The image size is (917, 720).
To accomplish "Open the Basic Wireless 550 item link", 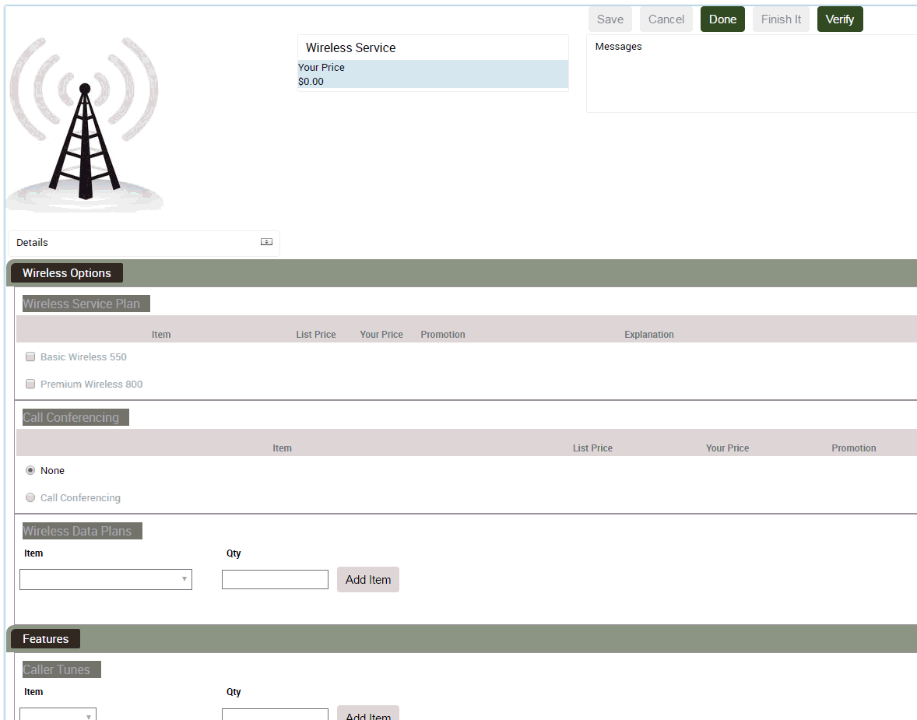I will point(83,356).
